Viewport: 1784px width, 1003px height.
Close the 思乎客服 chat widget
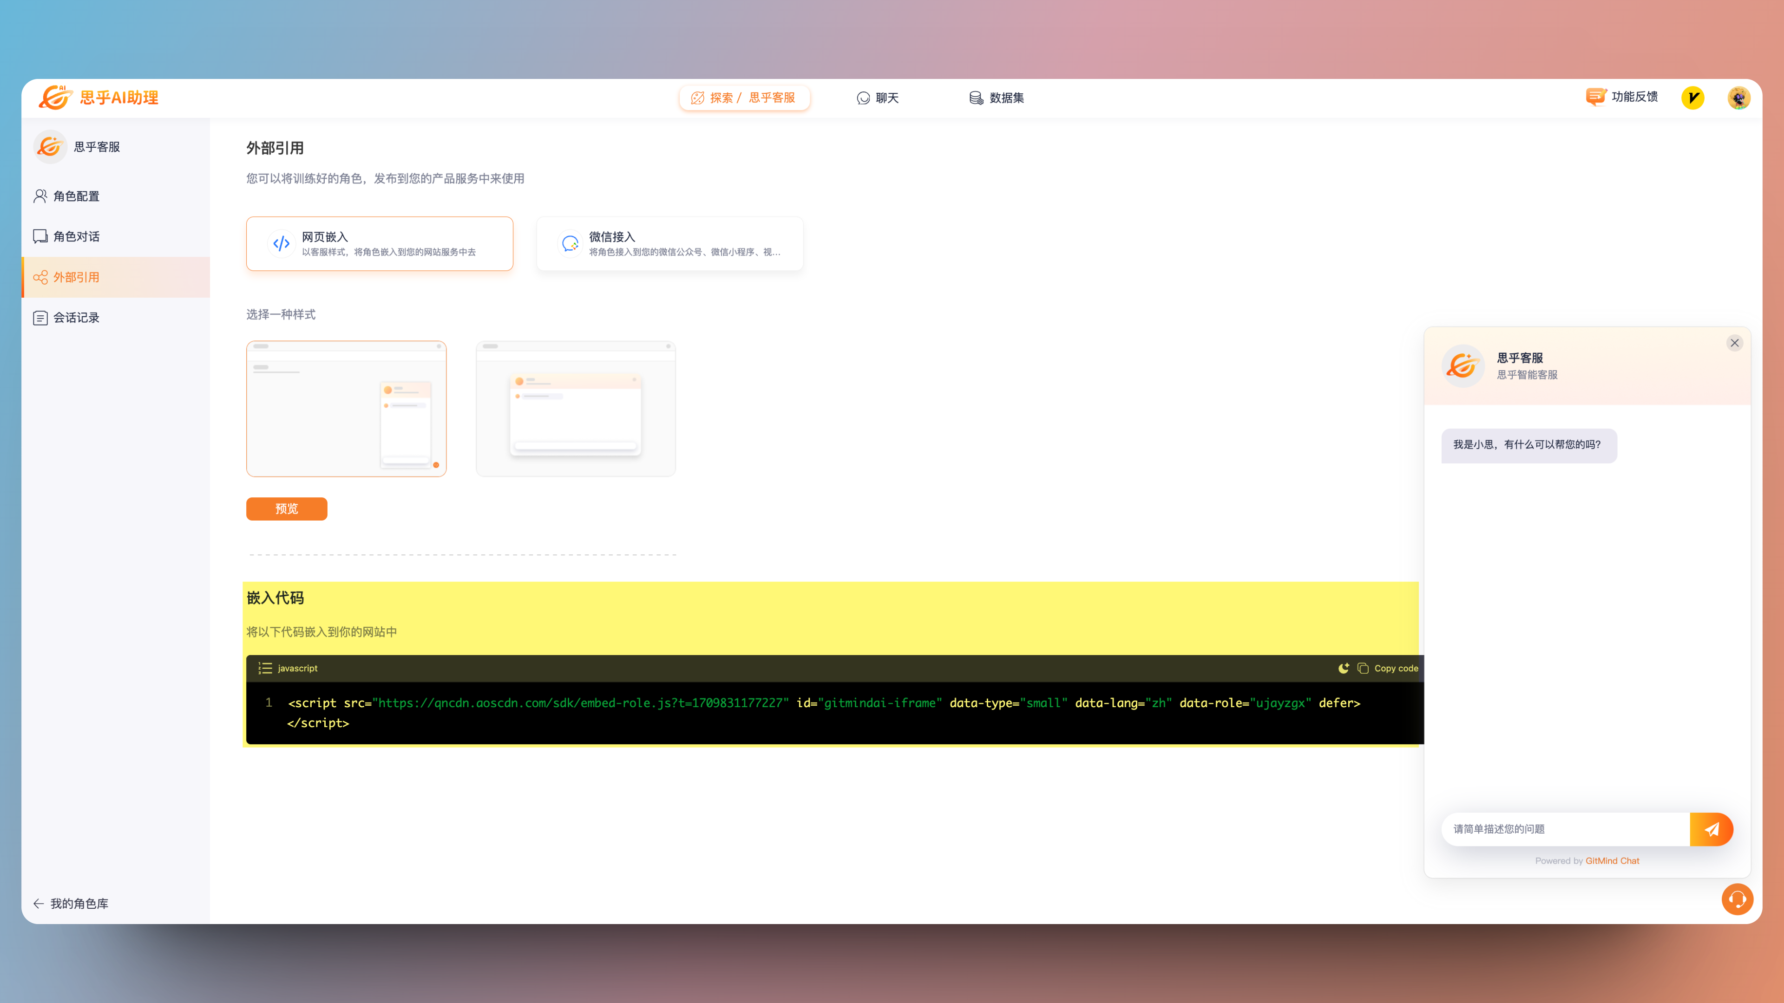coord(1734,343)
